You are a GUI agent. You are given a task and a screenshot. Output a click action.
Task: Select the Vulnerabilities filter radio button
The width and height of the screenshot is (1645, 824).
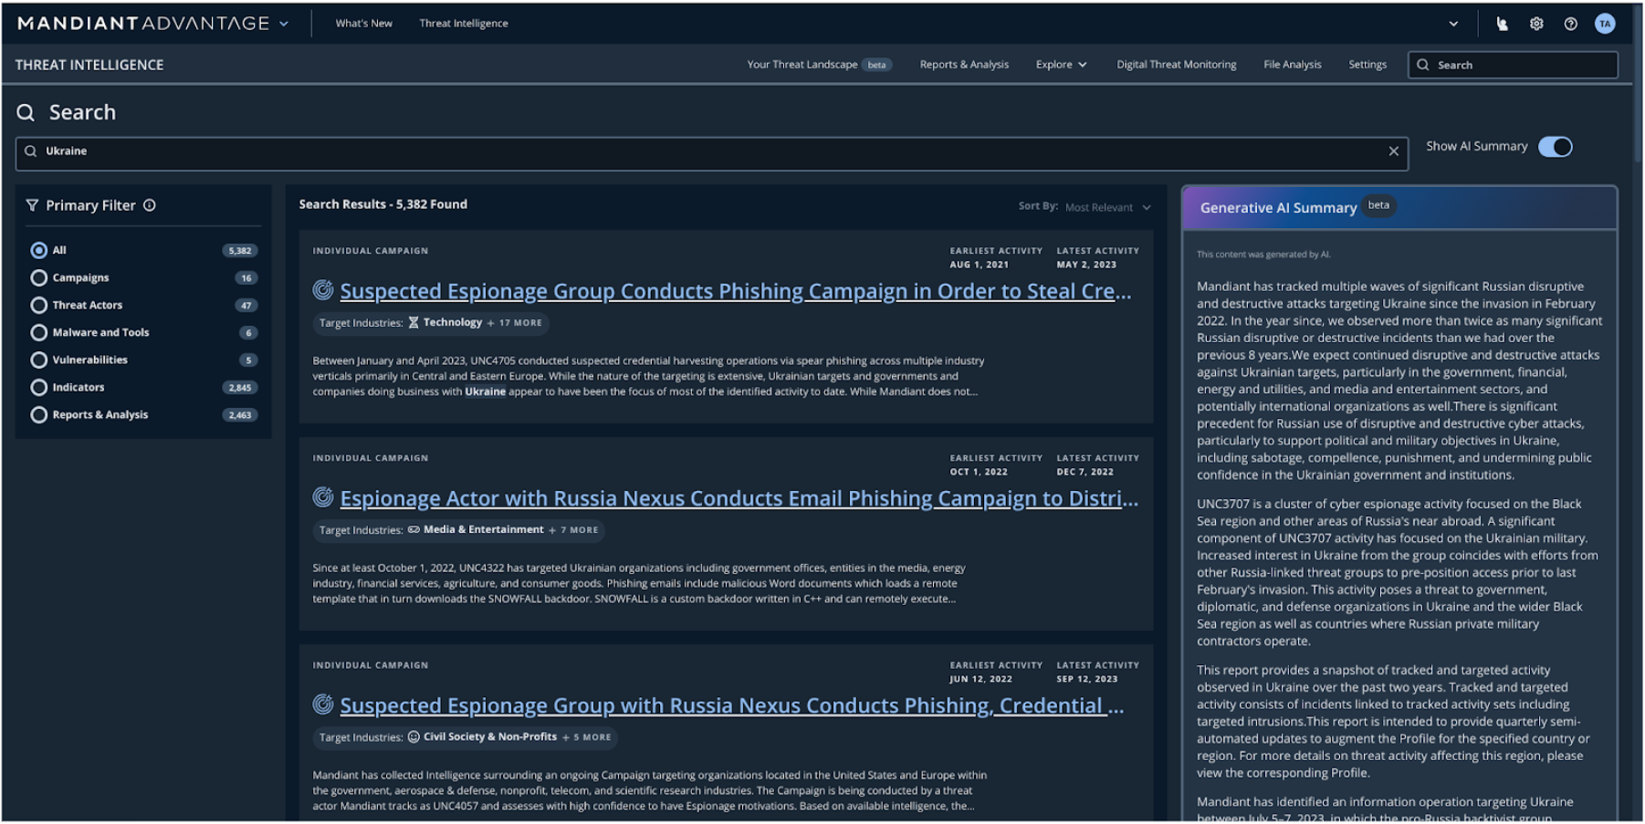coord(39,360)
